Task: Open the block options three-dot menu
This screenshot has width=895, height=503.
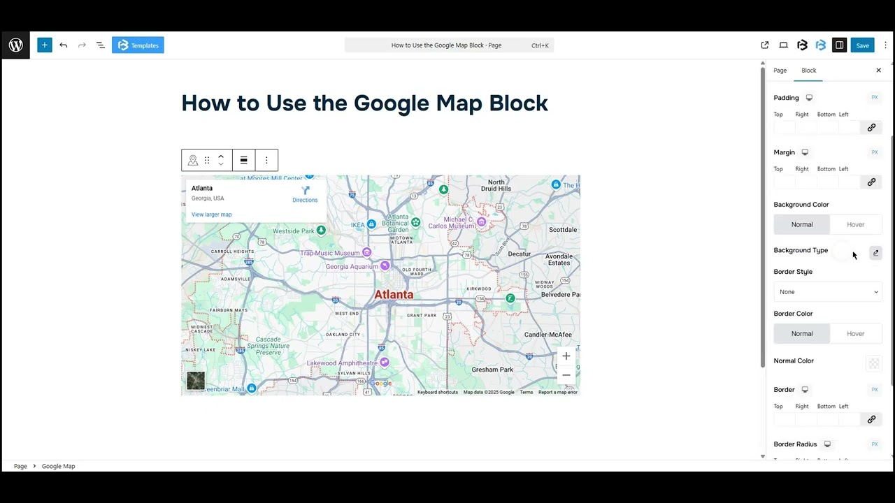Action: (266, 160)
